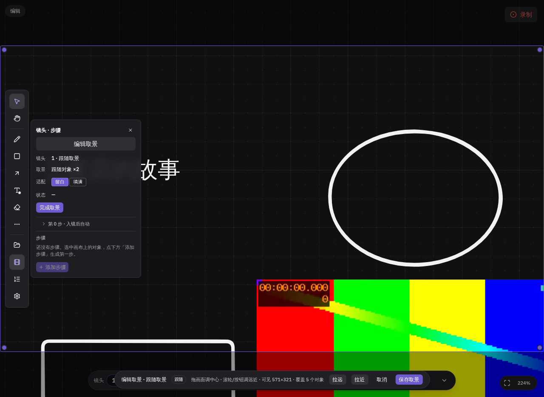Click the 1 · 跟随取景 shot name
This screenshot has height=397, width=544.
coord(65,158)
